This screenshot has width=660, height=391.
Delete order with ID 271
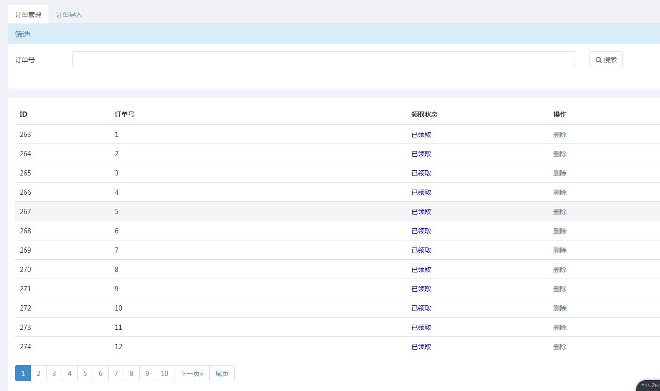pos(560,289)
